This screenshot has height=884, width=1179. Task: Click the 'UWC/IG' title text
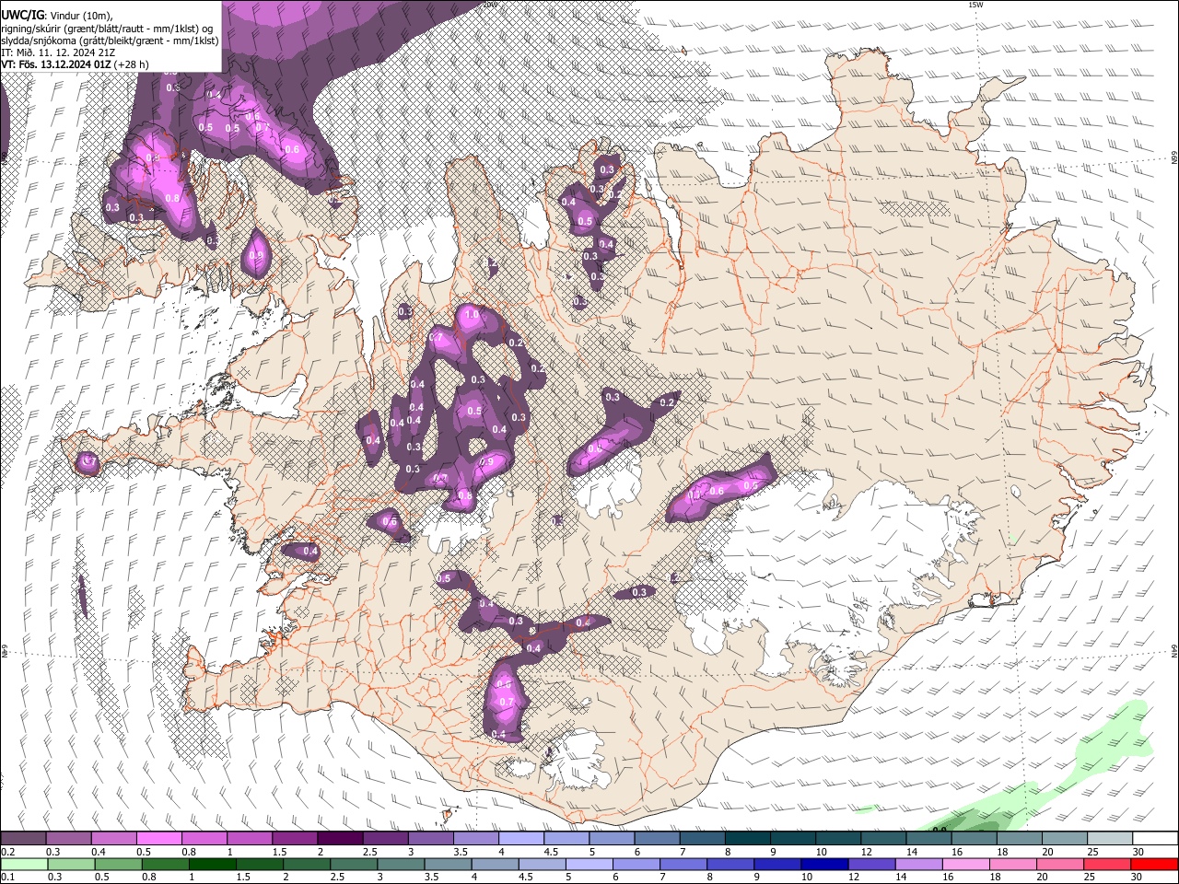[x=22, y=15]
